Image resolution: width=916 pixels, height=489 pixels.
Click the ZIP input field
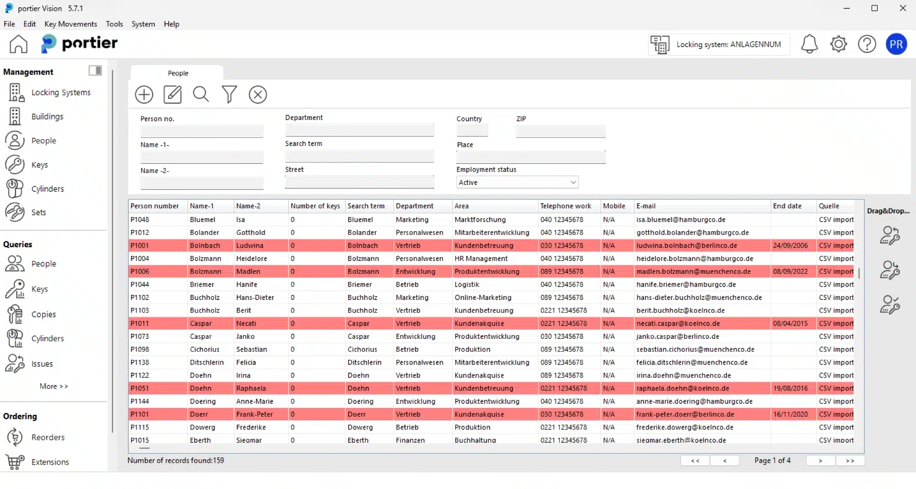561,131
